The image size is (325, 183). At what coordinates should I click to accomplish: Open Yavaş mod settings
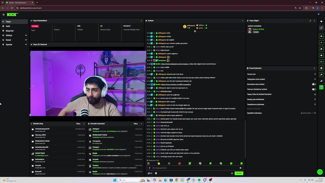(x=281, y=74)
